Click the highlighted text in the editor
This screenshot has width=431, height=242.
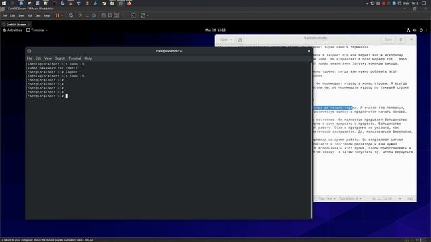point(333,108)
